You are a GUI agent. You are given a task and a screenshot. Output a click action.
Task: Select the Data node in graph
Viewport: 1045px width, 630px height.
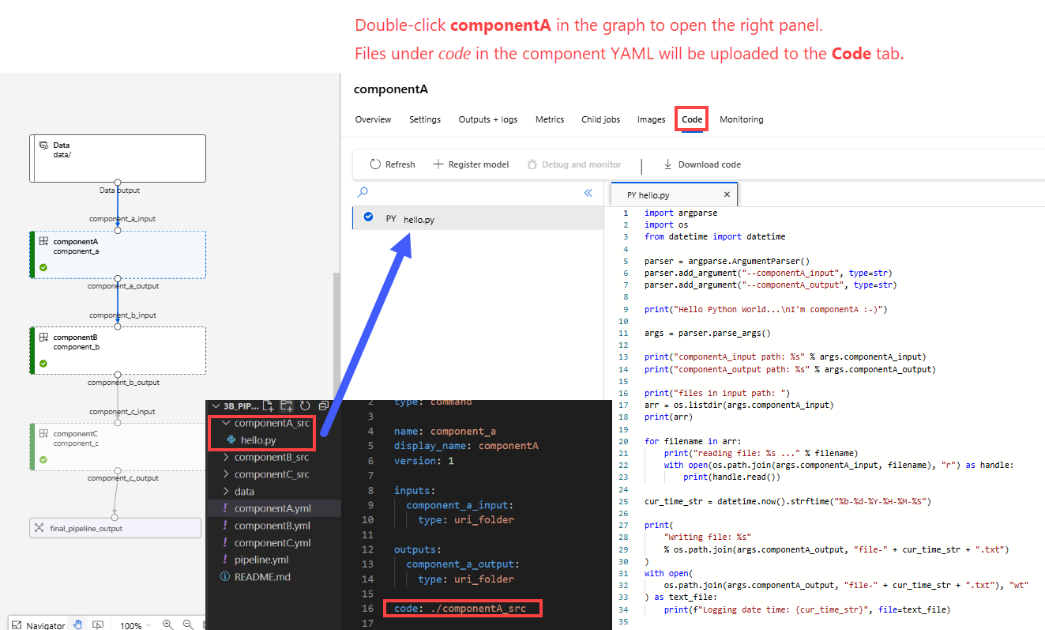[118, 158]
